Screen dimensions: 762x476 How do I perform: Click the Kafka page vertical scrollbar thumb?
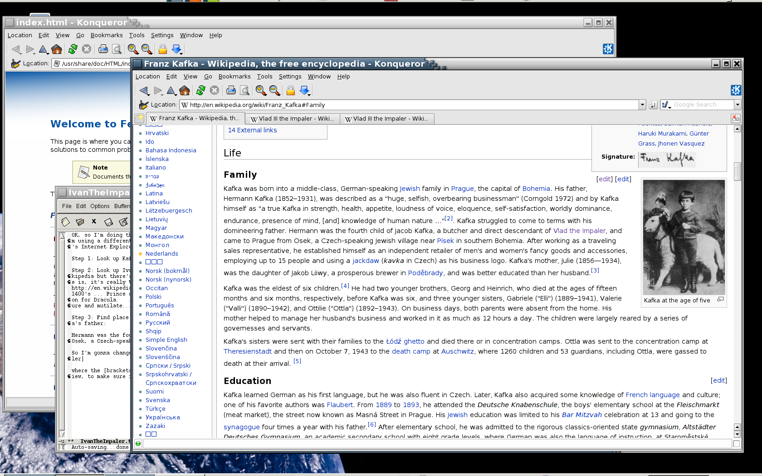coord(738,171)
